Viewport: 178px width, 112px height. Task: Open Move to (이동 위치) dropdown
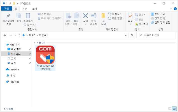68,19
